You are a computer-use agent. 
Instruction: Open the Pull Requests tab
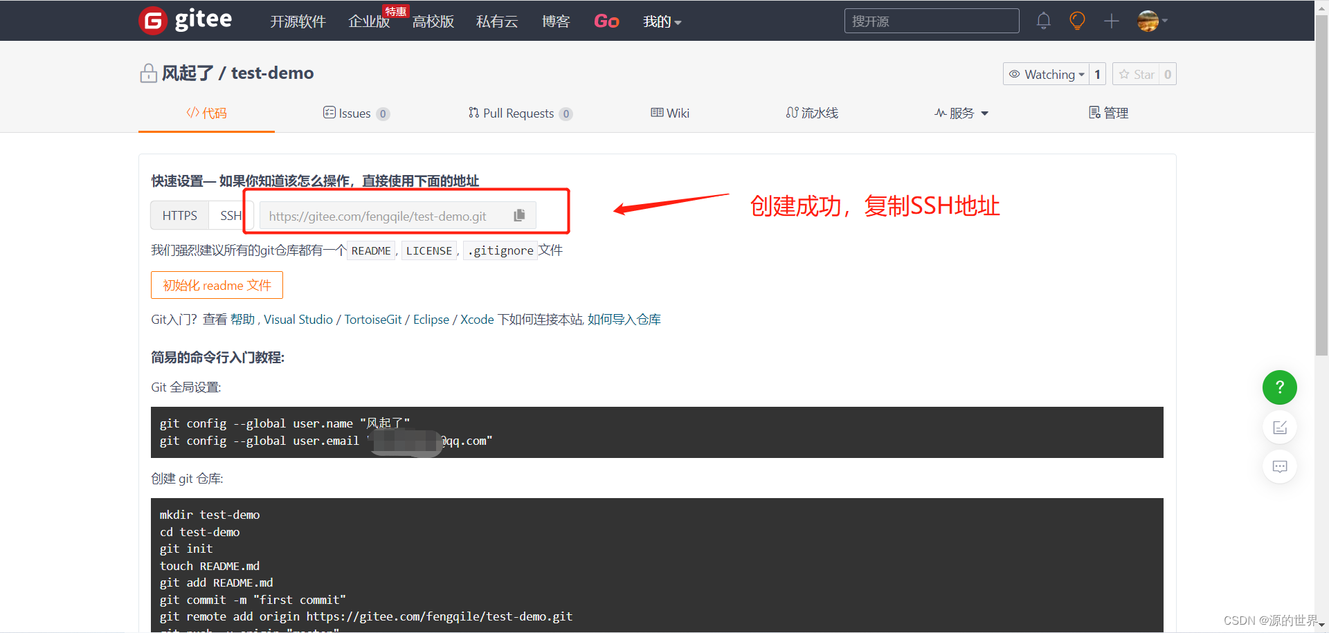520,113
